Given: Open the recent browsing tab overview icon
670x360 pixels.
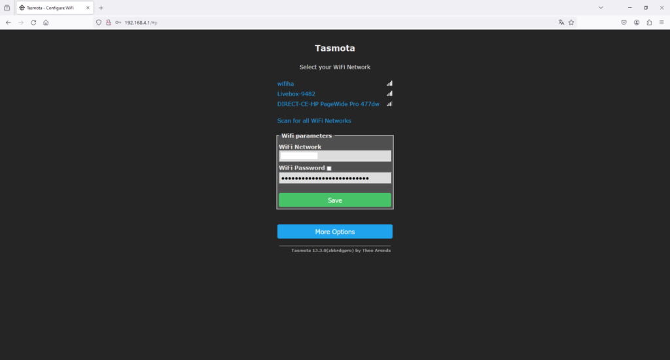Looking at the screenshot, I should click(x=7, y=8).
